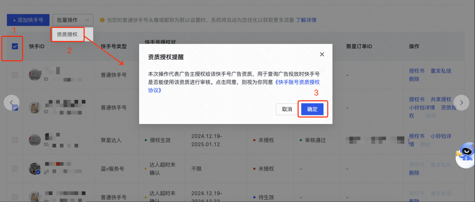
Task: Open the 《快手账号资质授权协议》 link
Action: pyautogui.click(x=234, y=86)
